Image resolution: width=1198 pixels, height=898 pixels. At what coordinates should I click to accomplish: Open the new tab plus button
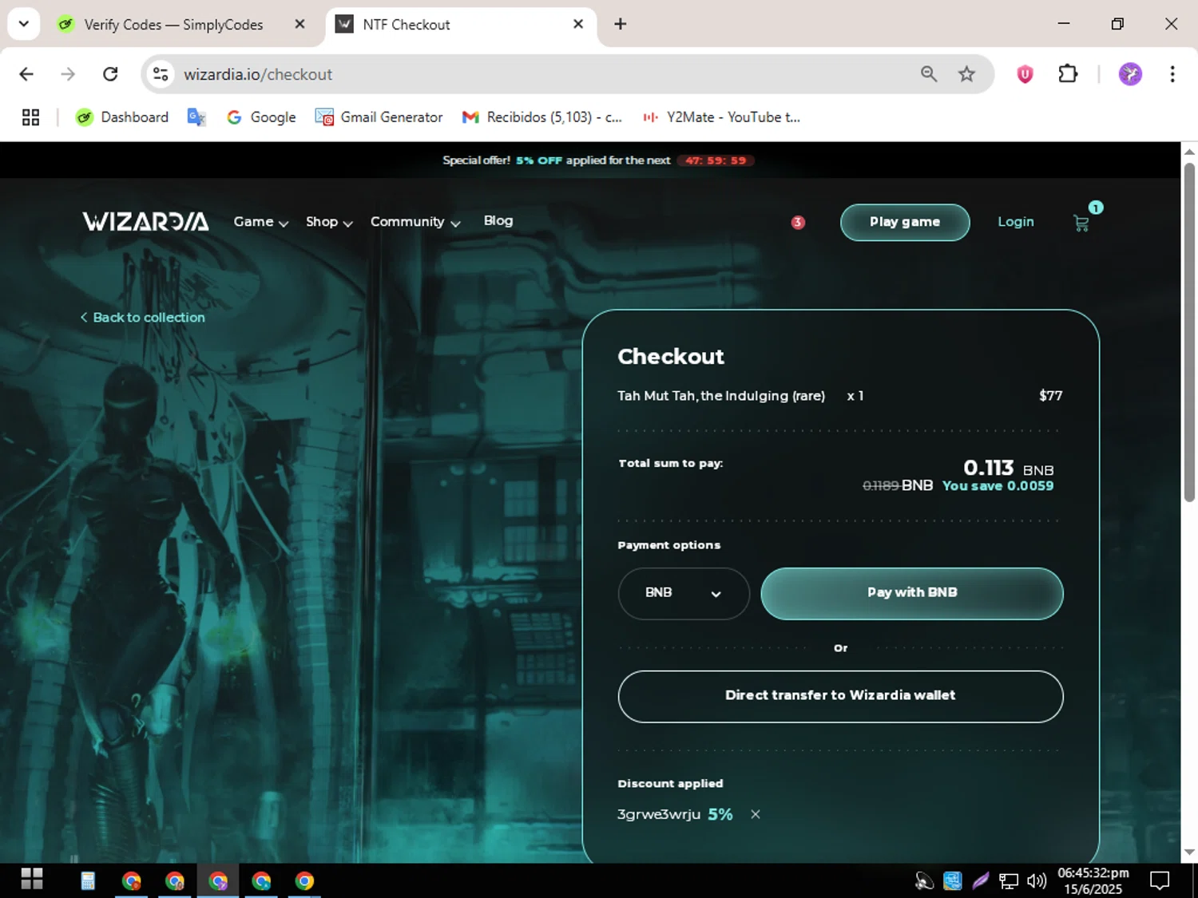620,24
